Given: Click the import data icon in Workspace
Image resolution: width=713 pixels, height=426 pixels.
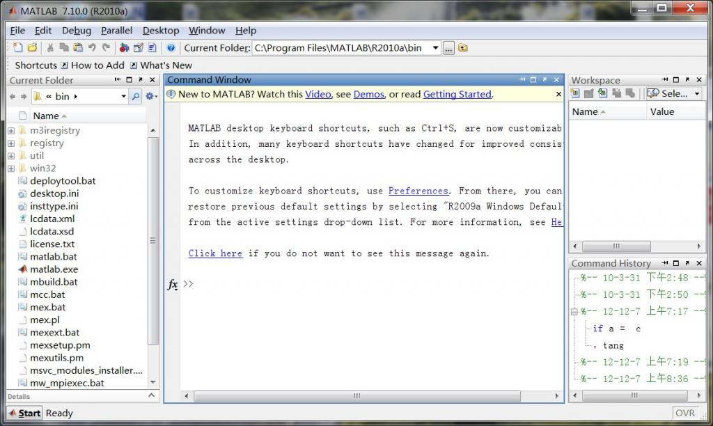Looking at the screenshot, I should click(602, 94).
